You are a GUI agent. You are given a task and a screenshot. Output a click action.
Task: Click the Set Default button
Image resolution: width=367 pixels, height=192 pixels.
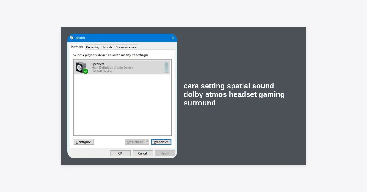135,142
